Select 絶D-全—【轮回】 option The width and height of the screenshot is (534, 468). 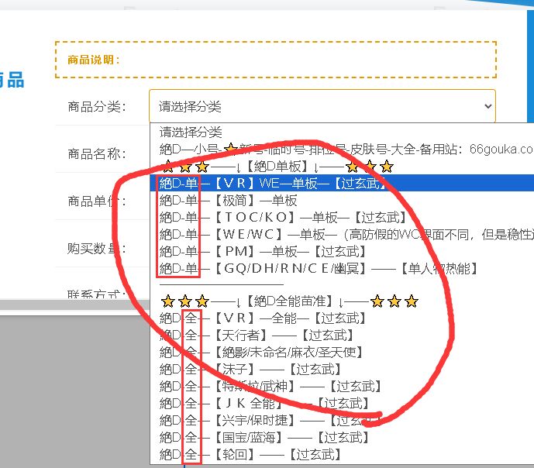[342, 454]
